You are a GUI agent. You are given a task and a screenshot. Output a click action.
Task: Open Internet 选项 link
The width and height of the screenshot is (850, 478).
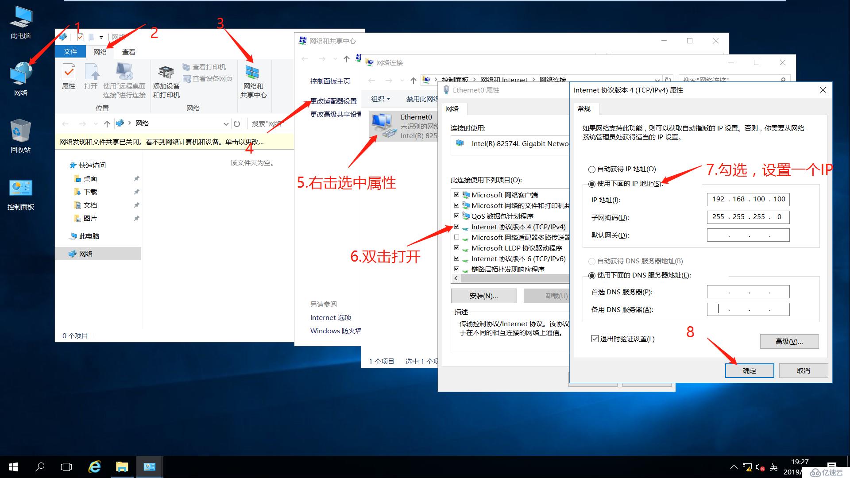click(x=331, y=317)
